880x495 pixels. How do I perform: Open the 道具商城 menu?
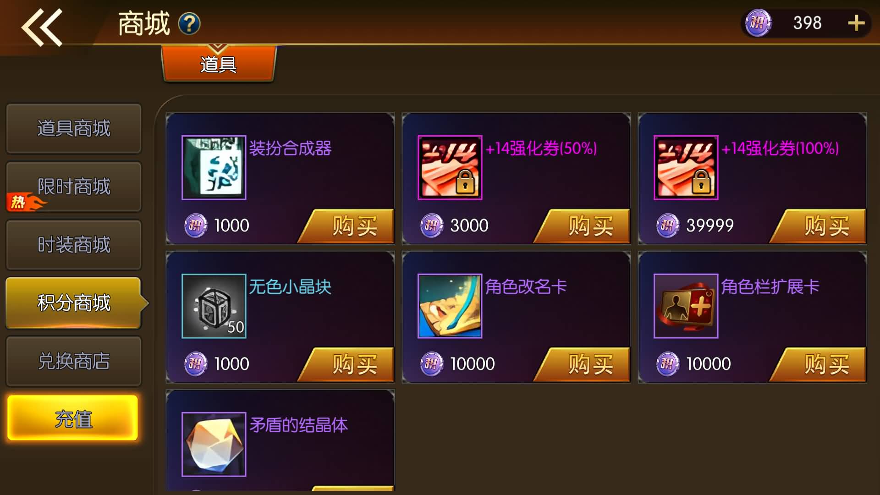point(74,128)
